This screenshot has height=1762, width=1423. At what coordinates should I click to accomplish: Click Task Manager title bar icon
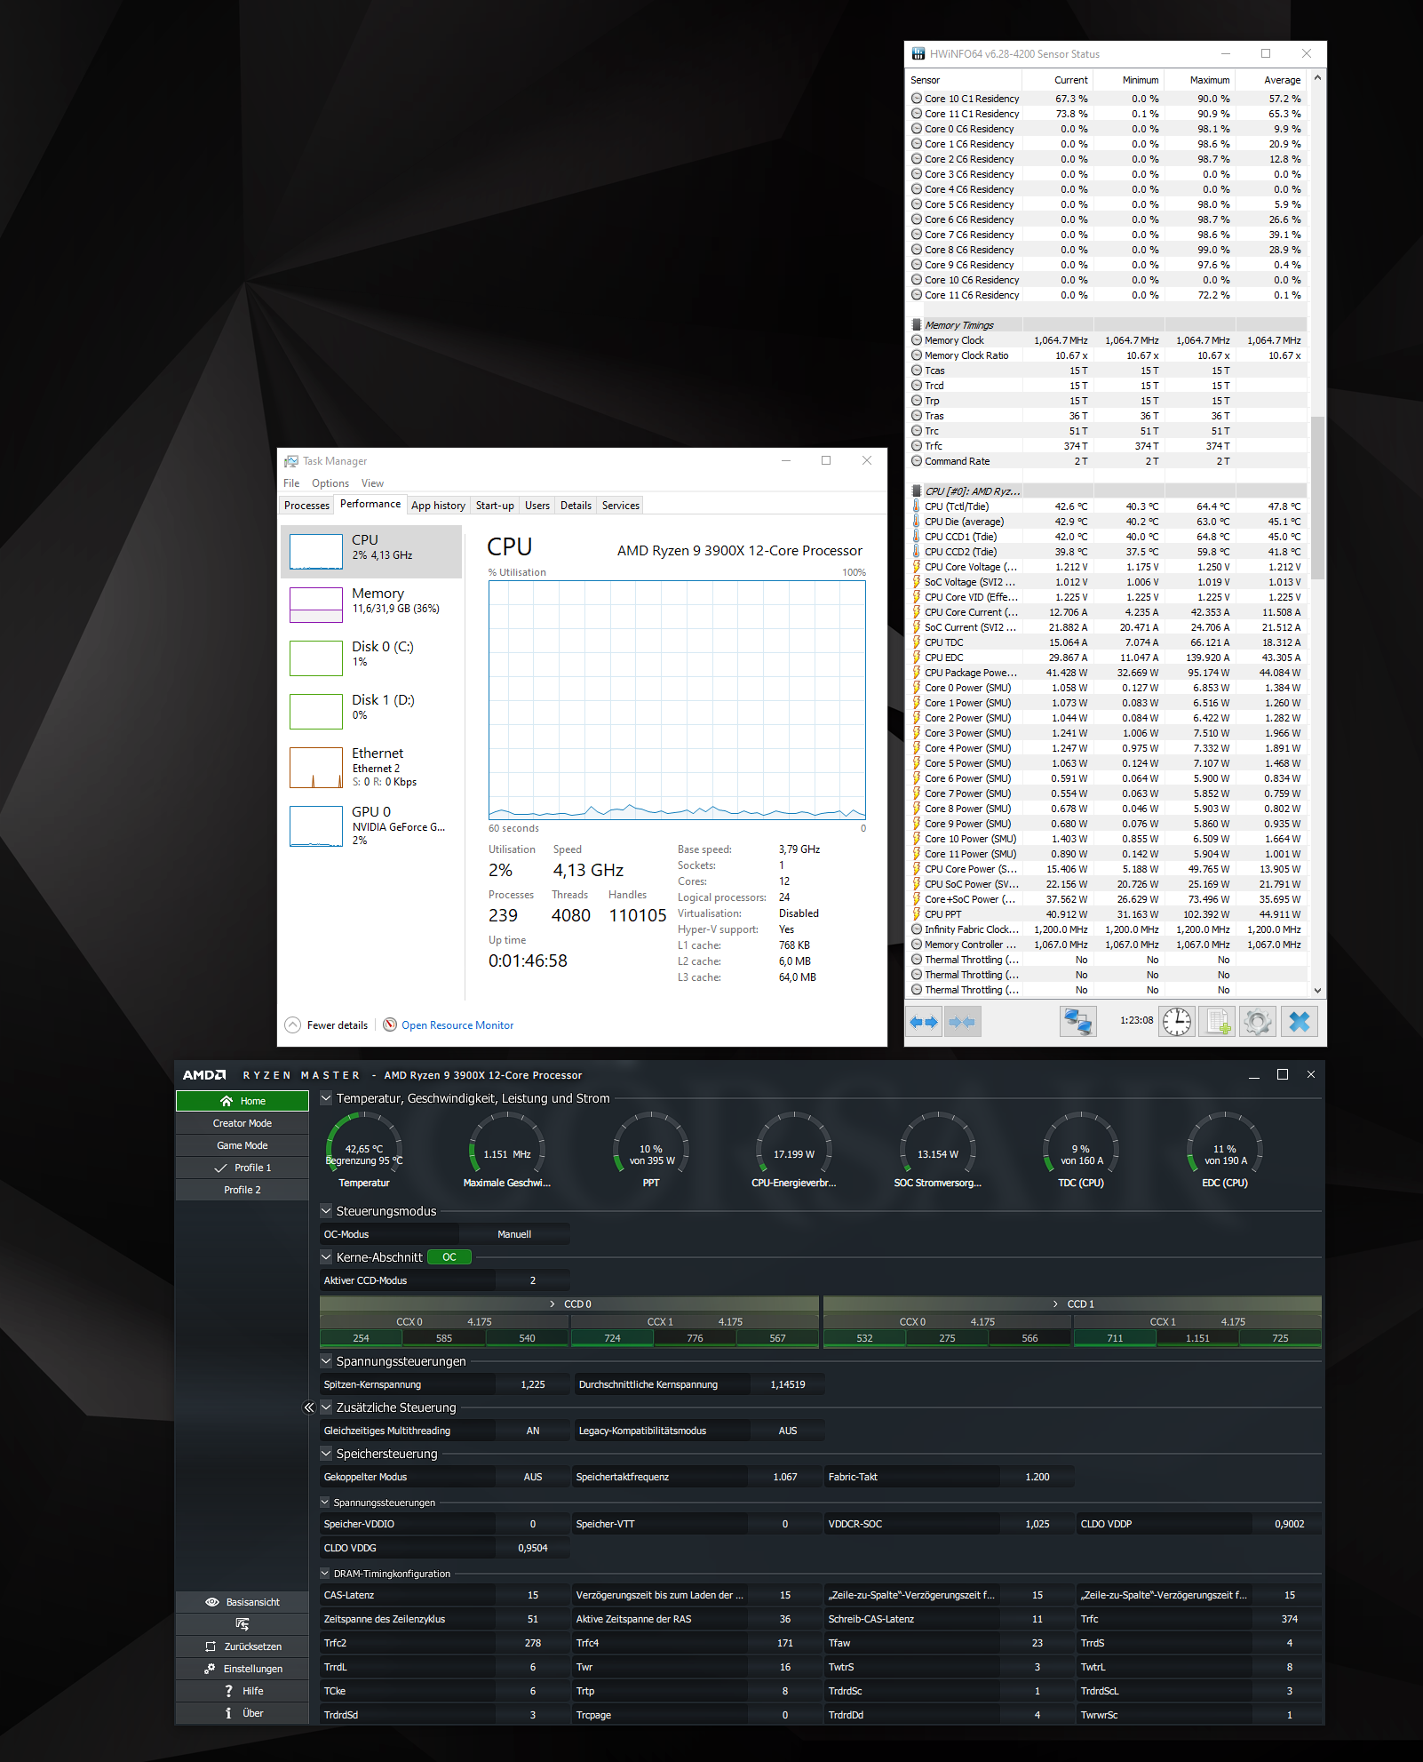[290, 461]
